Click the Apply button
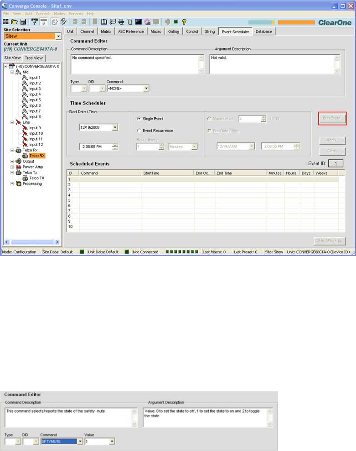 pos(332,140)
